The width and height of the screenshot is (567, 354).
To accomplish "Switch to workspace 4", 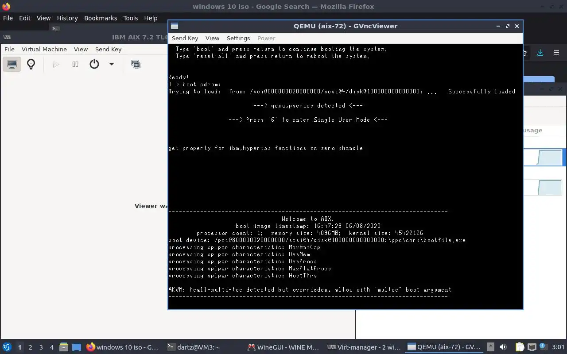I will point(51,347).
